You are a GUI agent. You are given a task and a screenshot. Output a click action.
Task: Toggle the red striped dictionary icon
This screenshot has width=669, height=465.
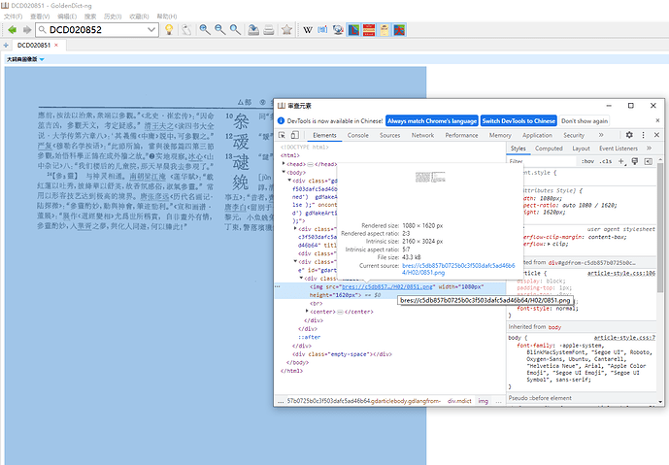(x=369, y=30)
